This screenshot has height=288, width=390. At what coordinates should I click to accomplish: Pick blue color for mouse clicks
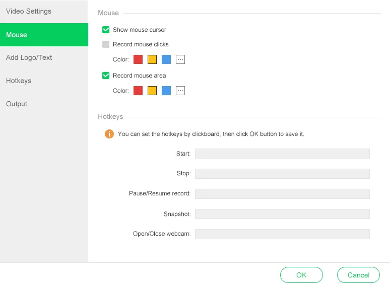[x=166, y=59]
